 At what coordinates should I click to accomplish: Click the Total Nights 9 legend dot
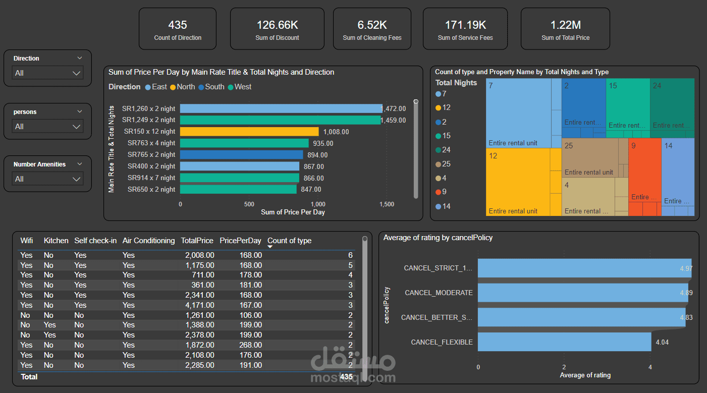(x=438, y=192)
